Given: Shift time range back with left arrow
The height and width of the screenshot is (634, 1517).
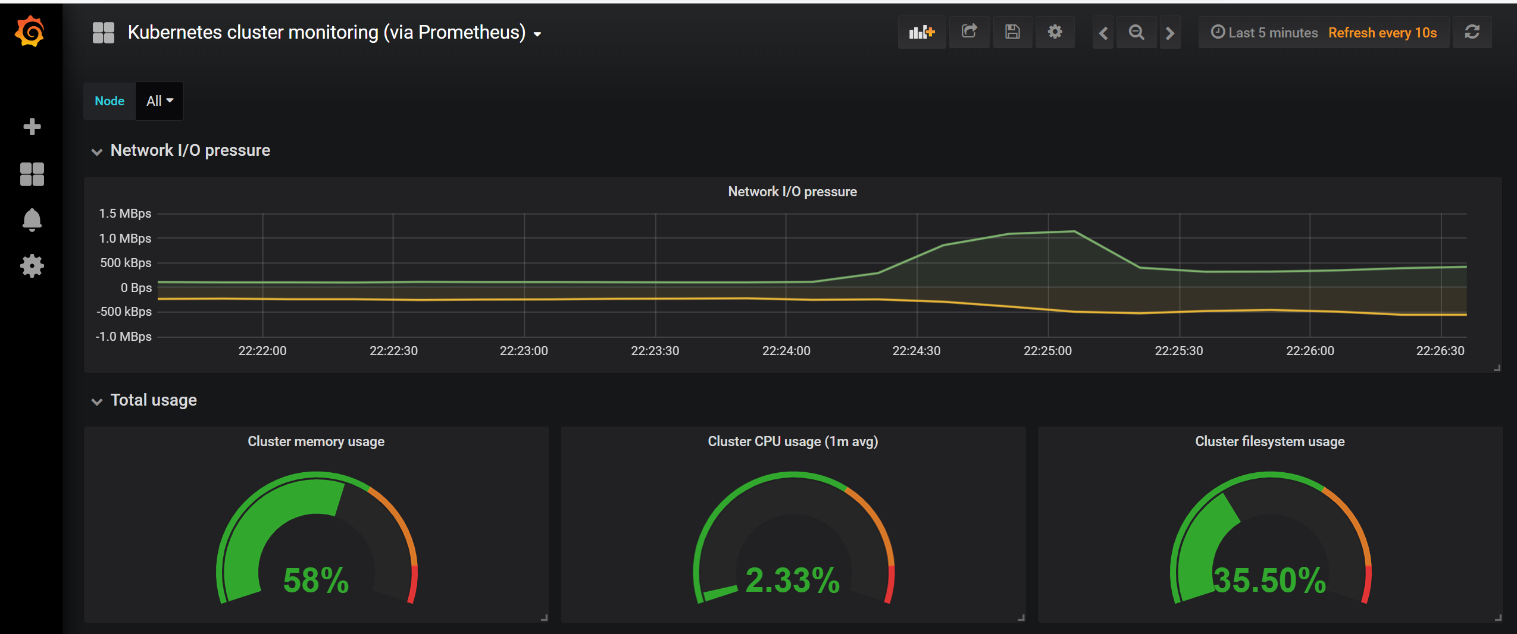Looking at the screenshot, I should (x=1103, y=33).
